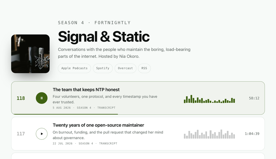This screenshot has height=159, width=276.
Task: Play episode 117
Action: click(41, 134)
